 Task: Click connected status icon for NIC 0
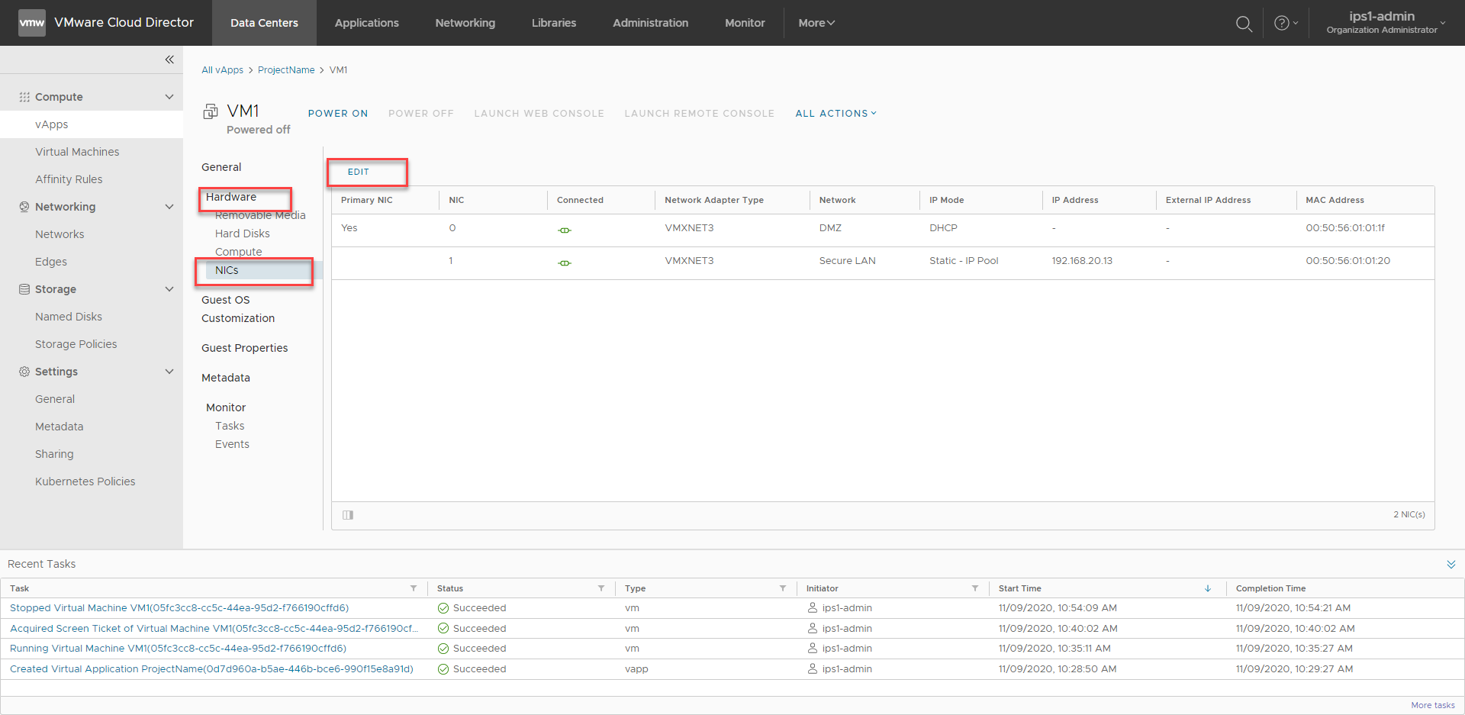pos(565,230)
